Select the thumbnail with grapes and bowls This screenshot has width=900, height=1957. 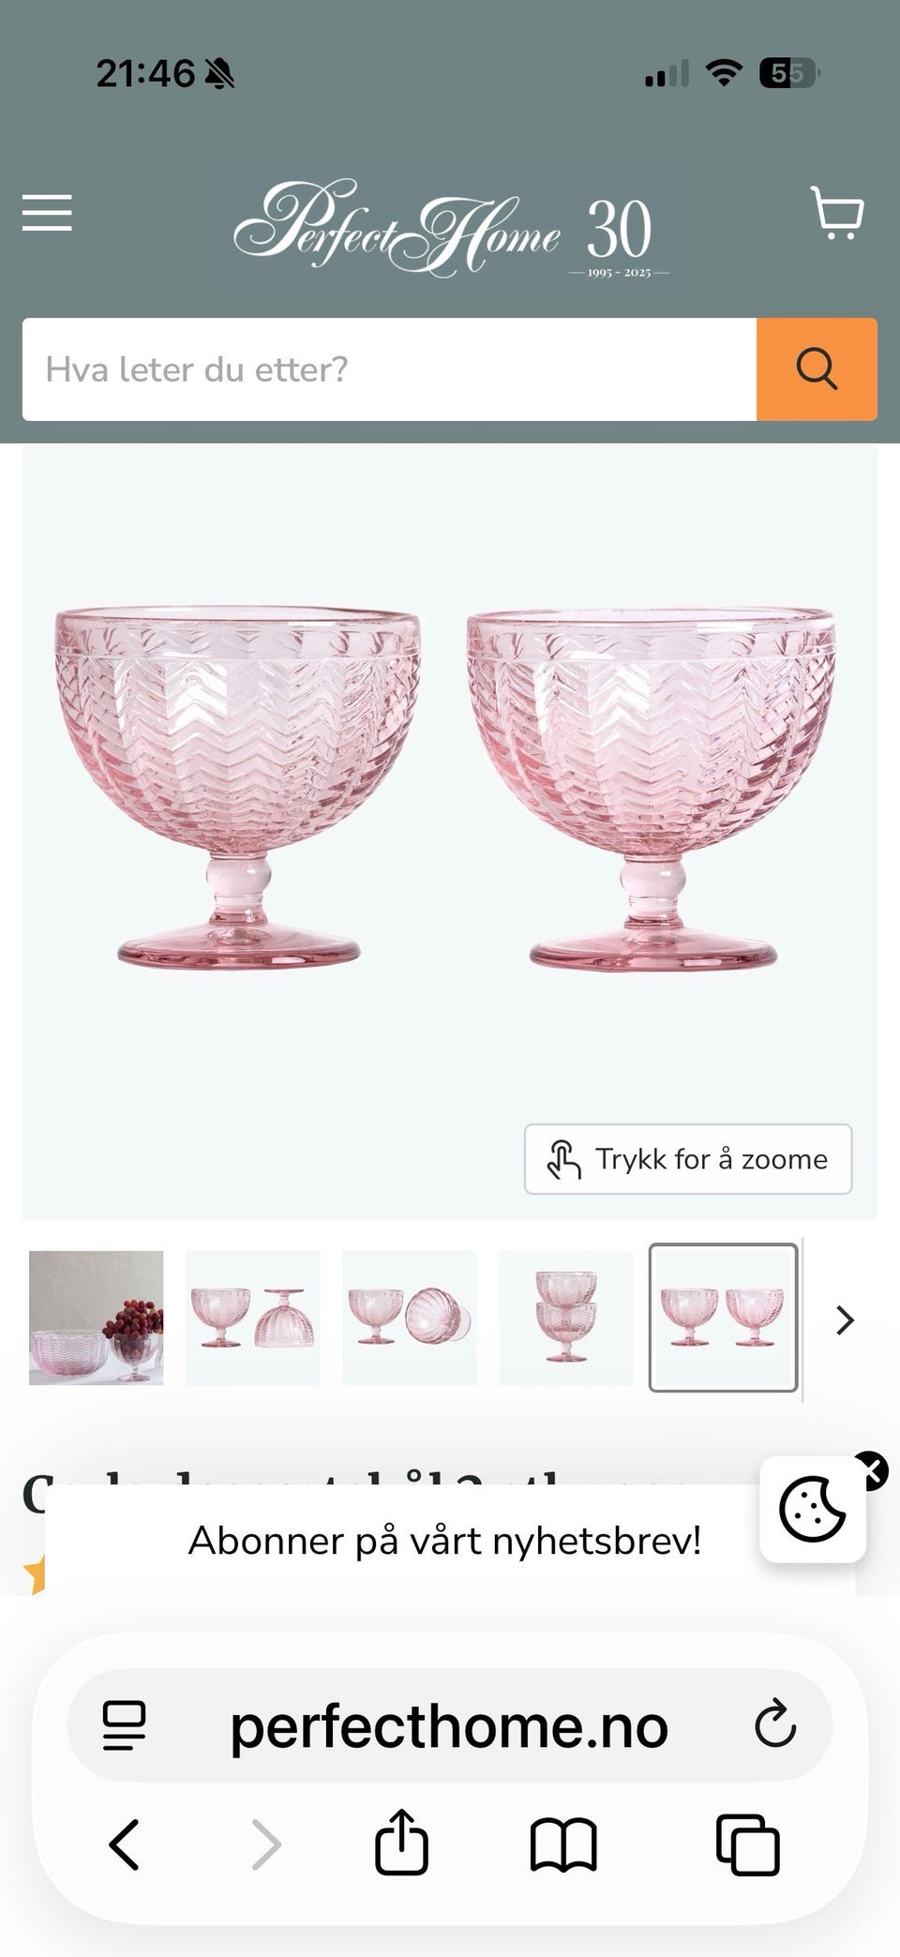(x=96, y=1317)
